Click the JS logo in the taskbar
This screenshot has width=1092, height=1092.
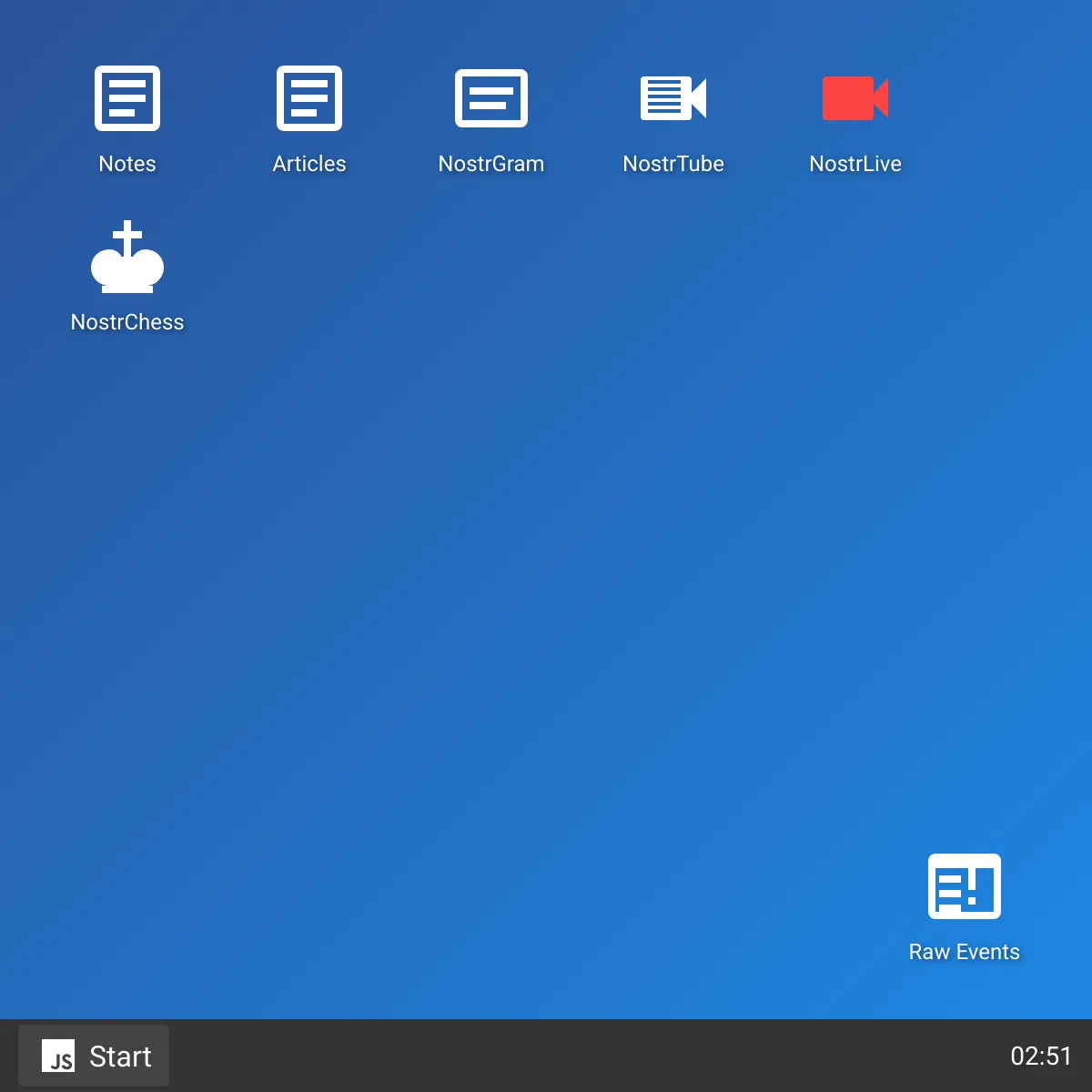click(x=58, y=1056)
